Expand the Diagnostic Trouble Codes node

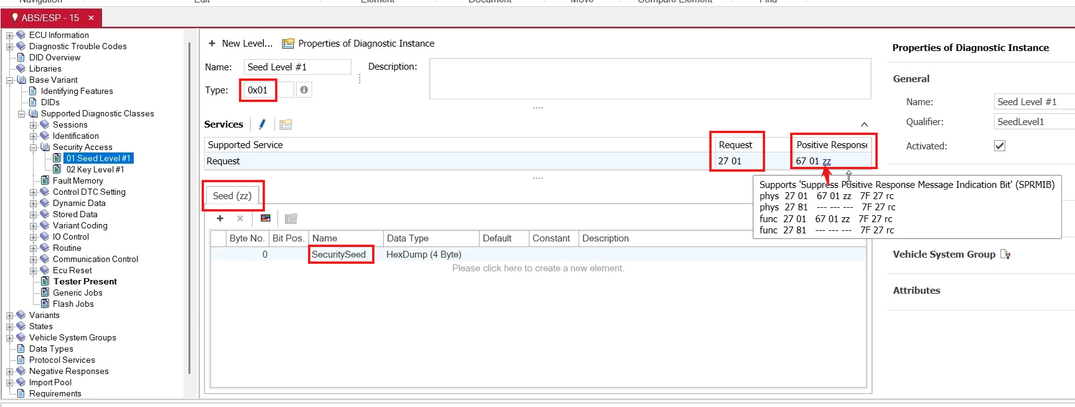(x=9, y=47)
